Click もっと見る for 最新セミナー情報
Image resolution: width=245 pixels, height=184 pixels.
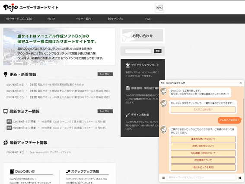pyautogui.click(x=105, y=111)
